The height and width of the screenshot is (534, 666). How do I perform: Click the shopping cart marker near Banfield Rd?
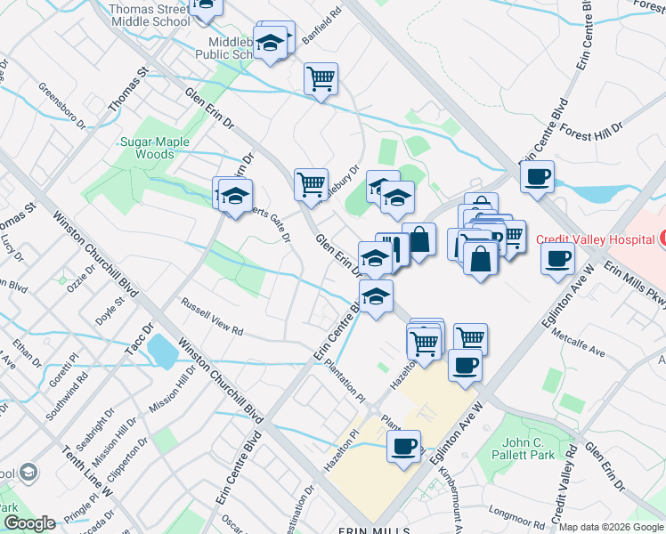pos(321,79)
